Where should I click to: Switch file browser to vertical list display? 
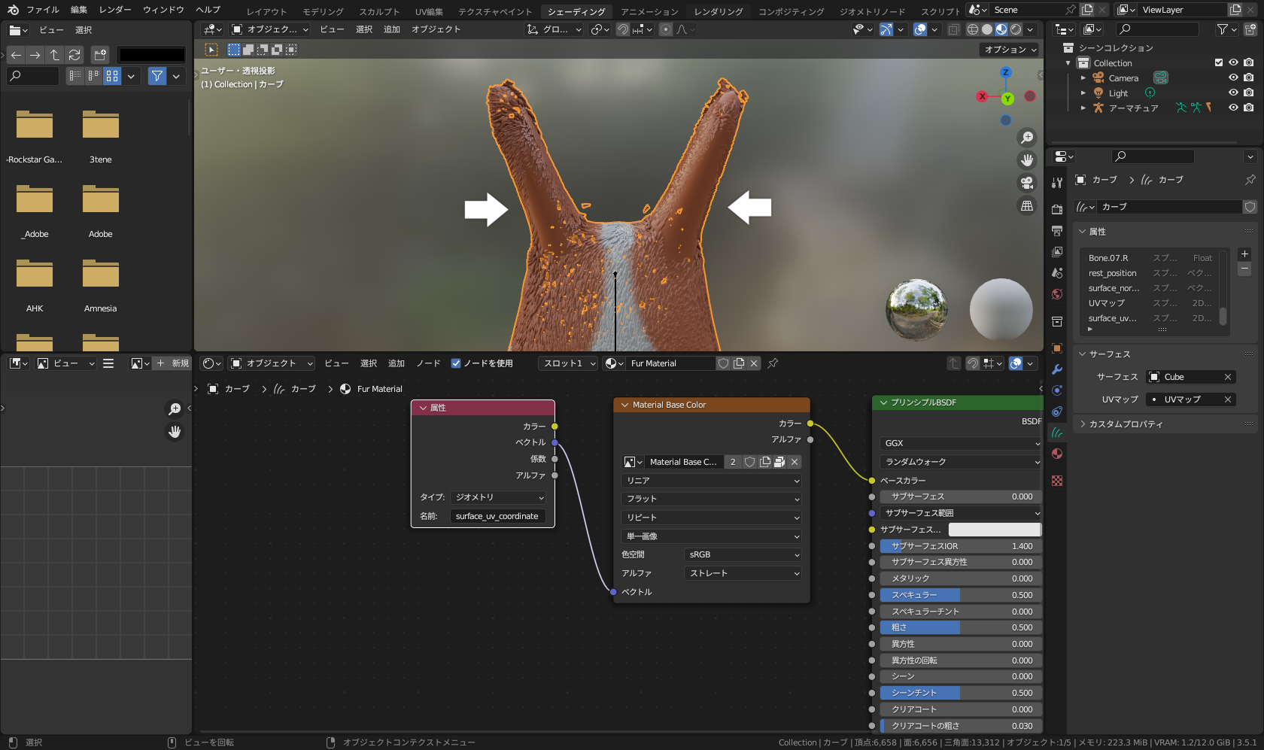[74, 76]
